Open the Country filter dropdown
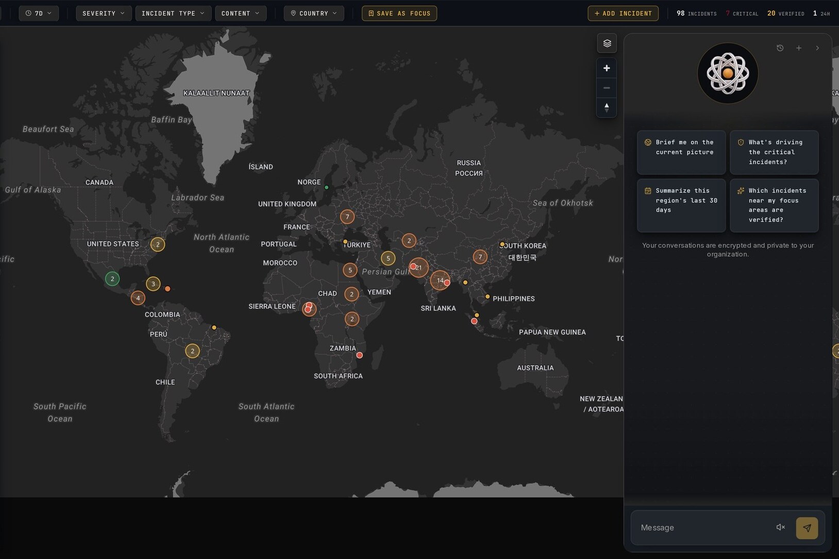Screen dimensions: 839x559 [314, 13]
